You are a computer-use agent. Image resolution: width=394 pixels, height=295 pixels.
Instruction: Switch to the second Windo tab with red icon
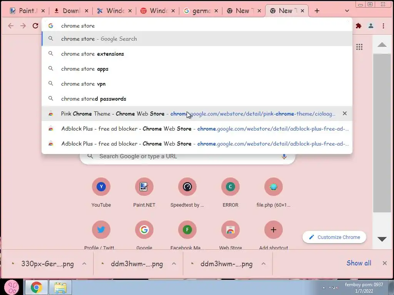click(154, 11)
